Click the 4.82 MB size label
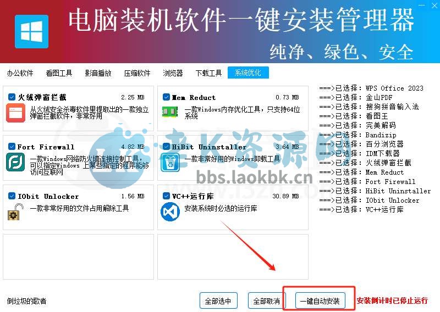The height and width of the screenshot is (312, 440). click(x=133, y=147)
